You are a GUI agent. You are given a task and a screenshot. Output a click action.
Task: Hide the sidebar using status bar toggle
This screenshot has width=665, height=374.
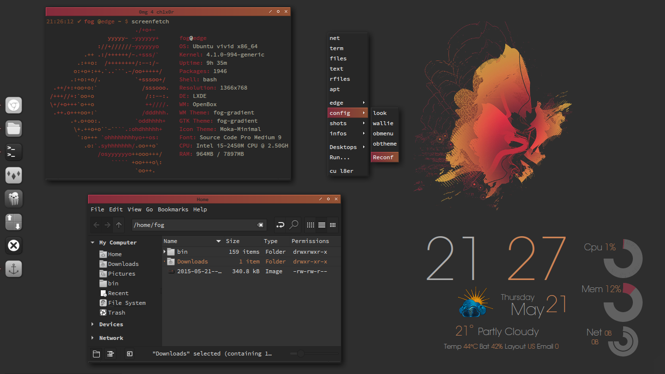coord(129,354)
